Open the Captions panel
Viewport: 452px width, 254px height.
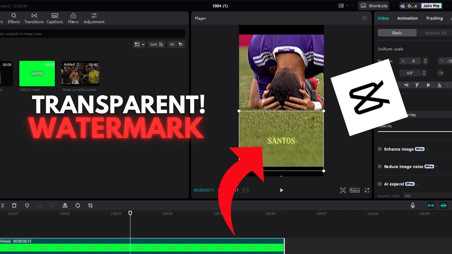(55, 18)
